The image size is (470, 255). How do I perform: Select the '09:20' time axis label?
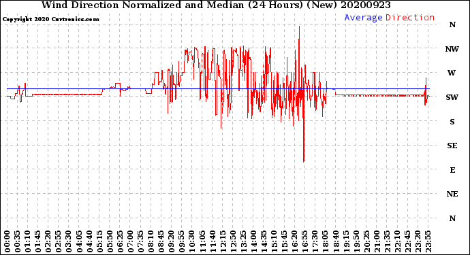172,241
